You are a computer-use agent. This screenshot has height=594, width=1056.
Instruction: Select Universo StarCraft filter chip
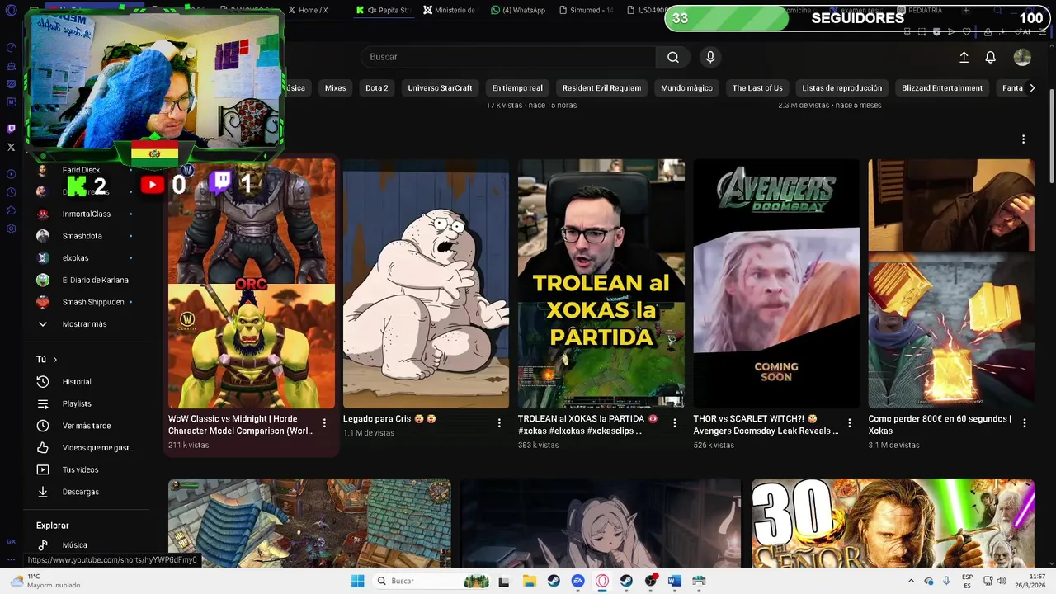440,88
